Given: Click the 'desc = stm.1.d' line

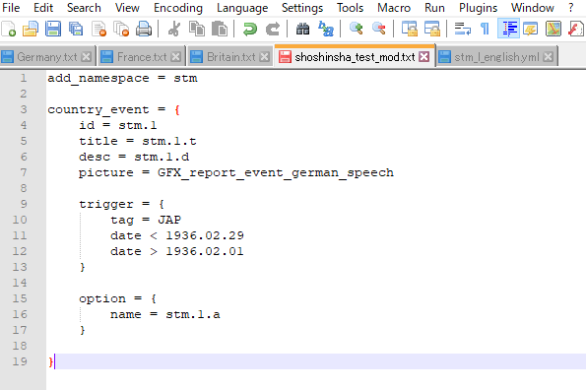Looking at the screenshot, I should 134,157.
